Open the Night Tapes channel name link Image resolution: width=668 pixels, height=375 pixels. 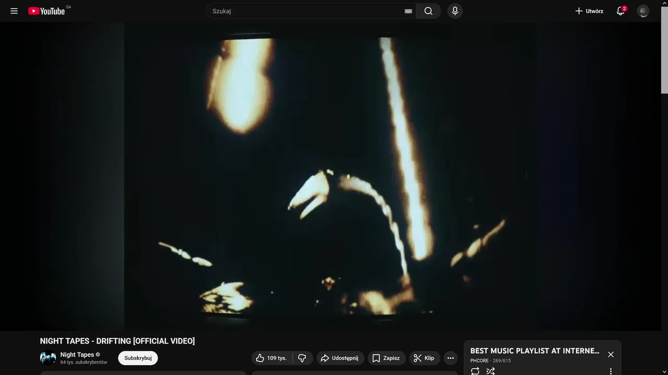[x=77, y=355]
